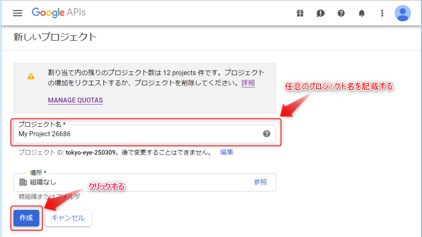
Task: Follow the MANAGE QUOTAS link
Action: (x=75, y=100)
